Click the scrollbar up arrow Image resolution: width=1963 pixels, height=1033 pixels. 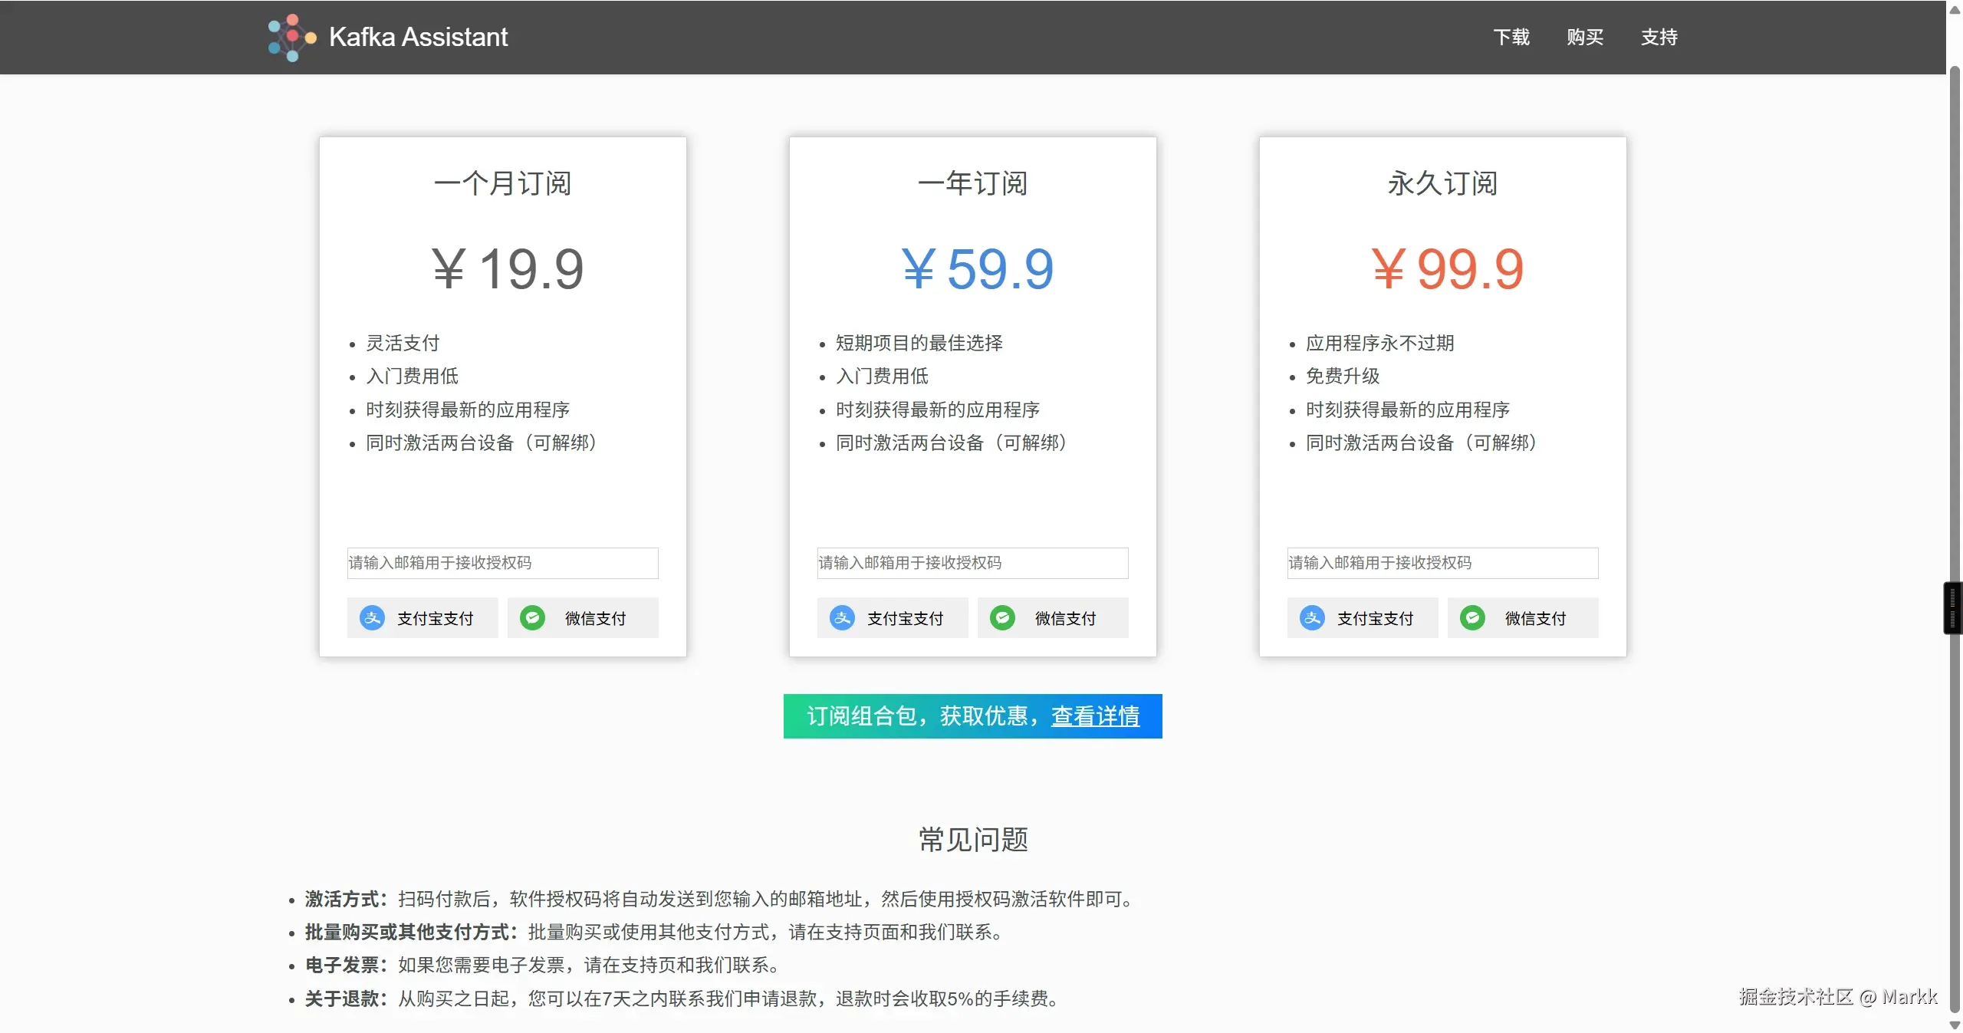(x=1955, y=9)
